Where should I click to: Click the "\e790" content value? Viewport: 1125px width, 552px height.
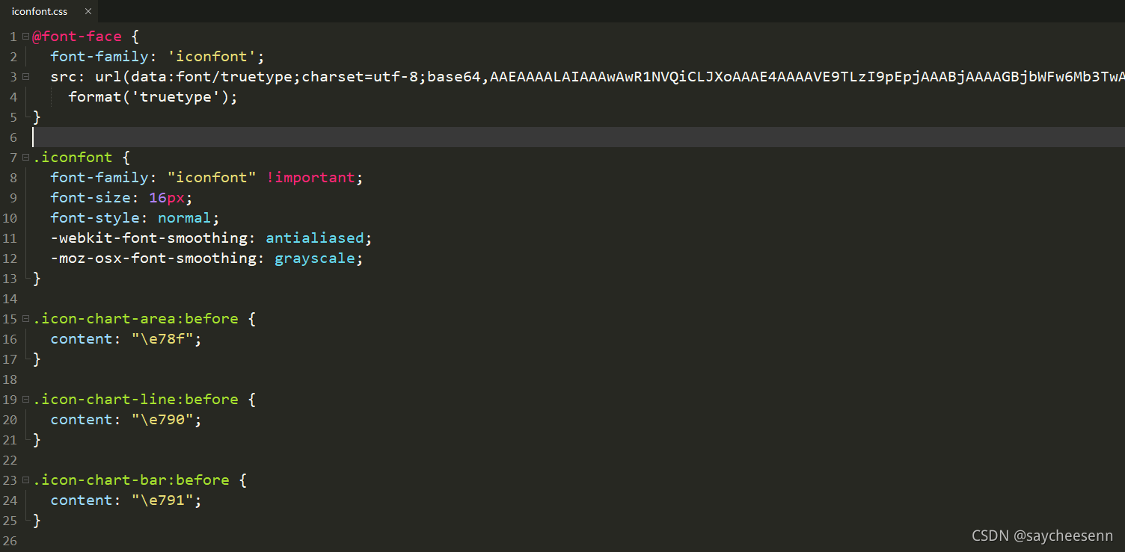[x=162, y=420]
